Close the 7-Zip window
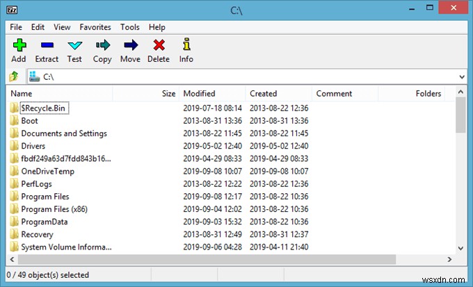473x287 pixels. 454,8
